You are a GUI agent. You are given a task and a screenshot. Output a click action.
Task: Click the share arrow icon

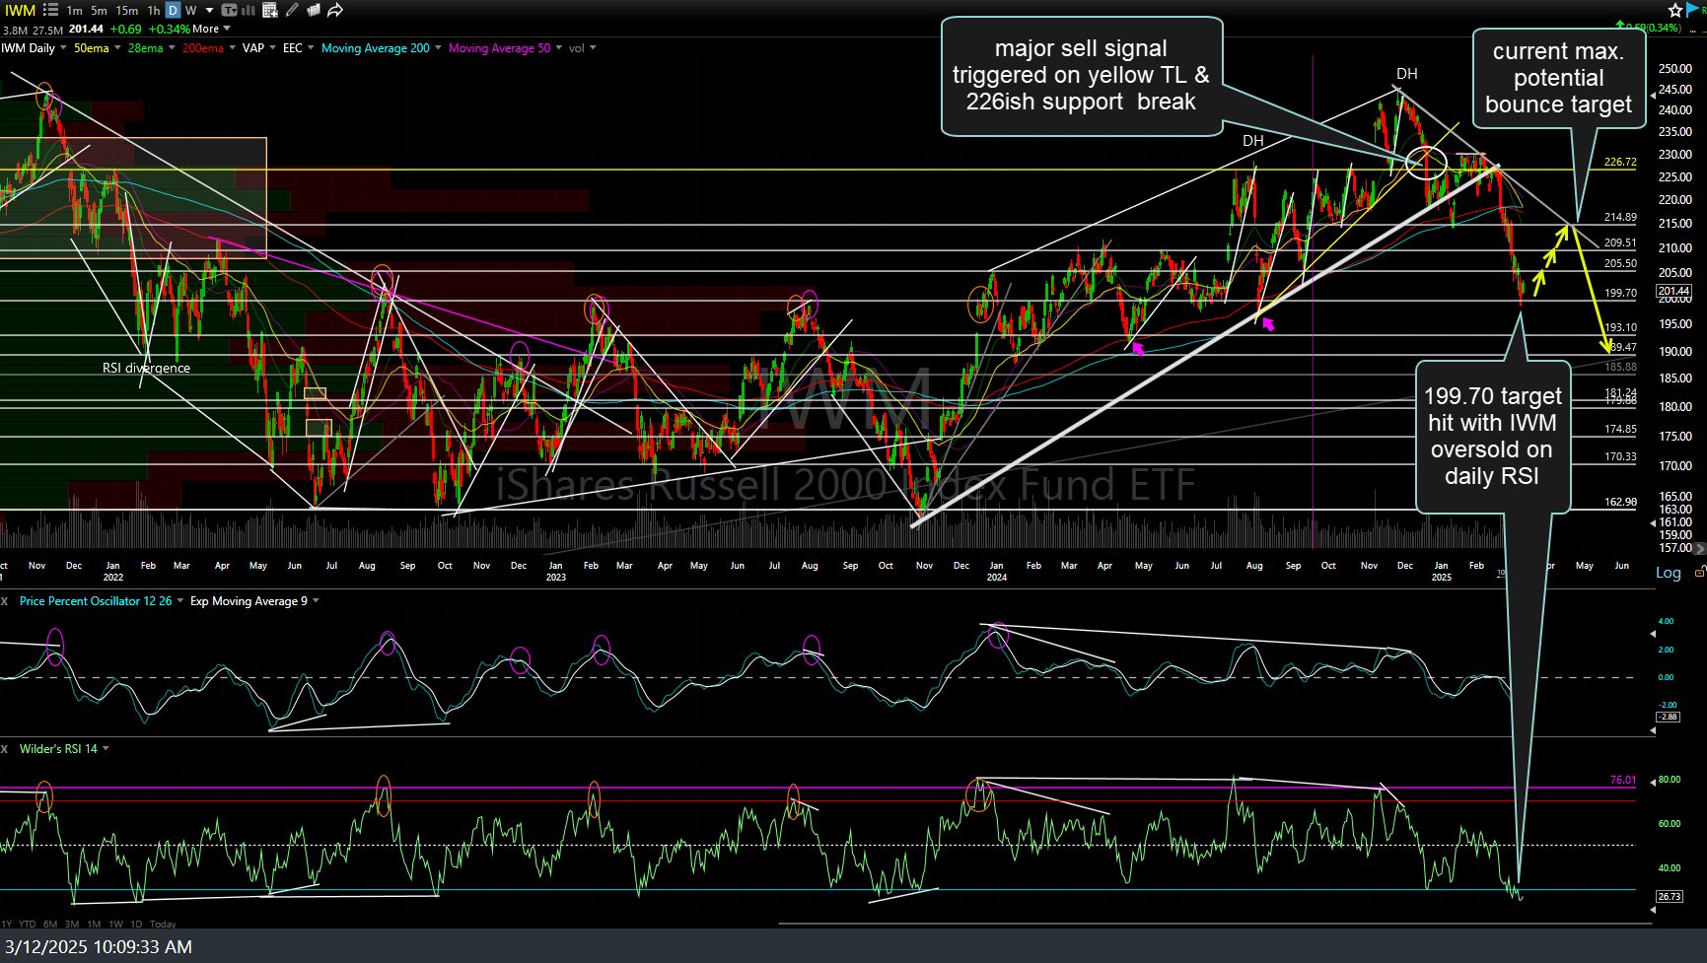(335, 10)
